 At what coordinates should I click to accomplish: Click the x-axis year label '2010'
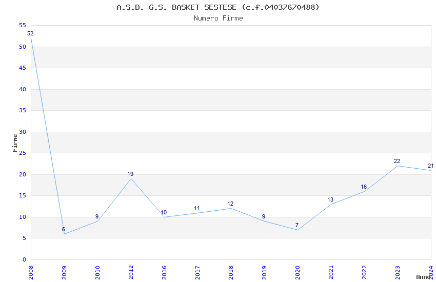click(x=97, y=272)
